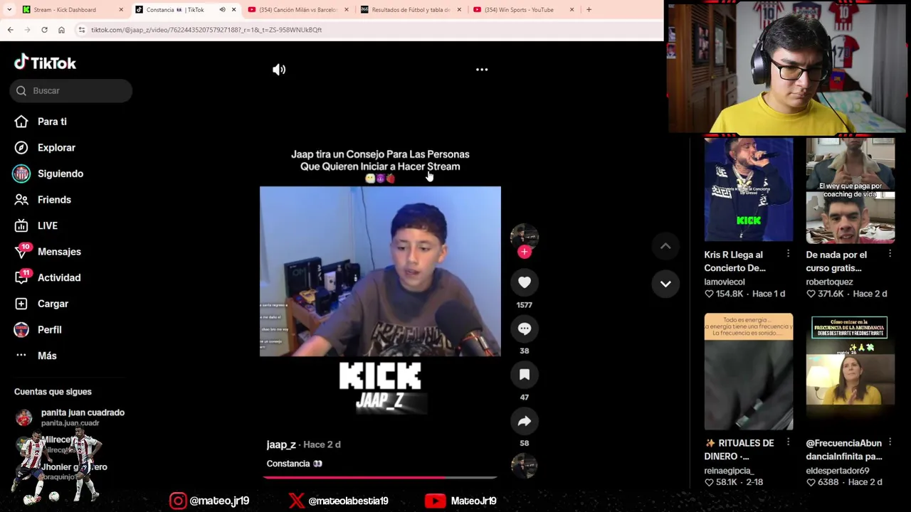This screenshot has width=911, height=512.
Task: Save video with bookmark icon
Action: click(525, 375)
